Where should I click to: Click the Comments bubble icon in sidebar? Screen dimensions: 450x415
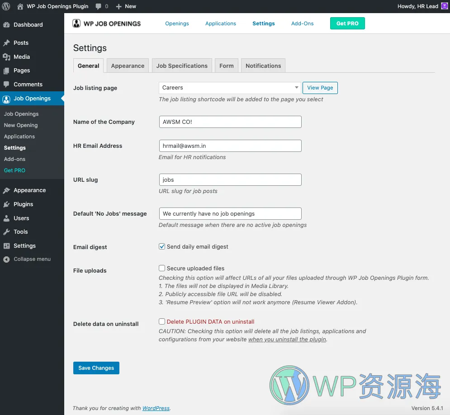click(6, 85)
